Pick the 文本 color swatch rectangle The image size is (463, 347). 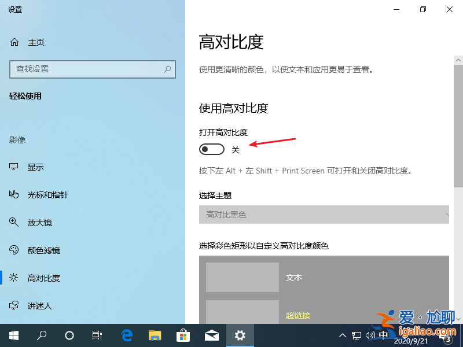tap(241, 278)
